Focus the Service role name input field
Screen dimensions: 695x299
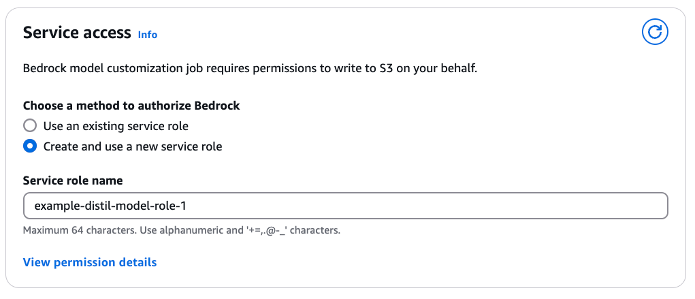(345, 206)
